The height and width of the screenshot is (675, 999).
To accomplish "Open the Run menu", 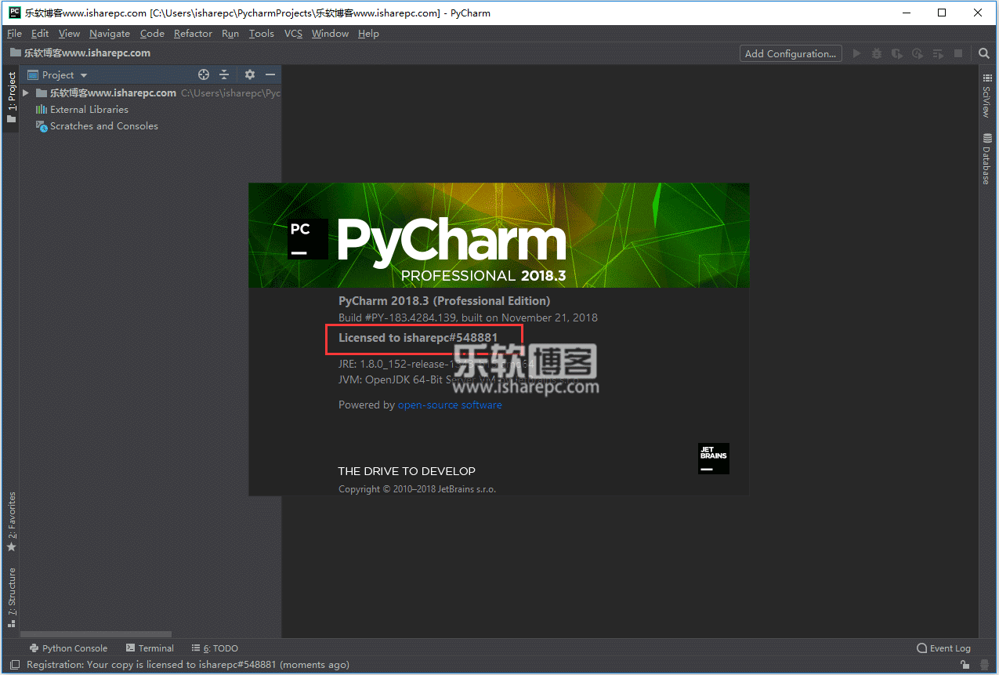I will click(x=230, y=34).
